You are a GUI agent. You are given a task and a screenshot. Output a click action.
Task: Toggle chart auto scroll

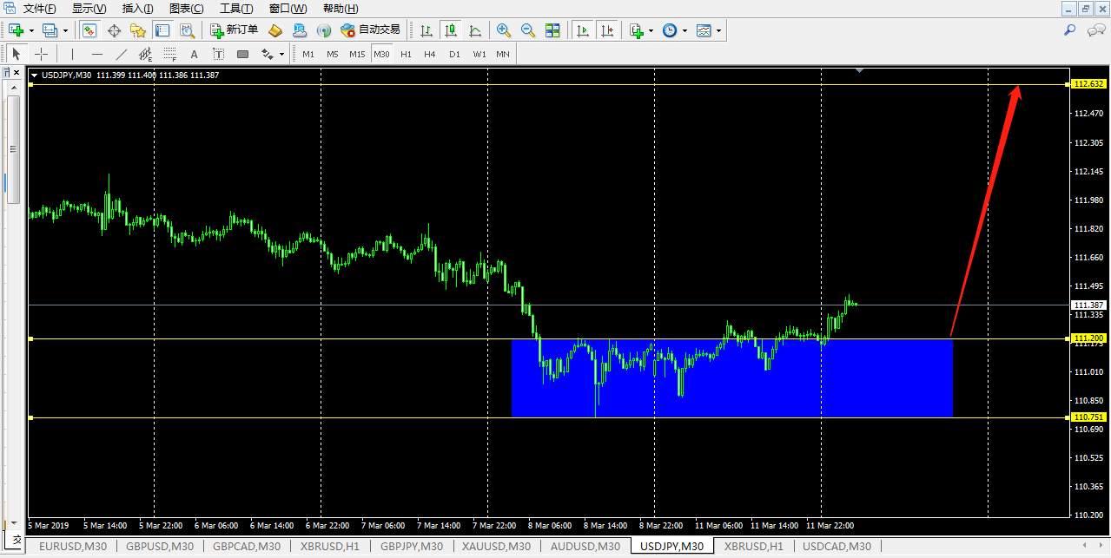(583, 30)
